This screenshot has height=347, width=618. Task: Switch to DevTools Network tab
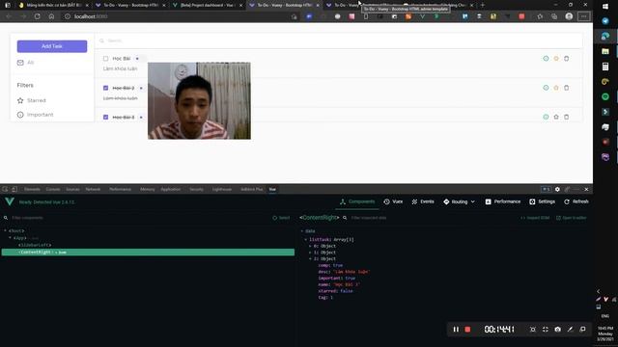(93, 189)
